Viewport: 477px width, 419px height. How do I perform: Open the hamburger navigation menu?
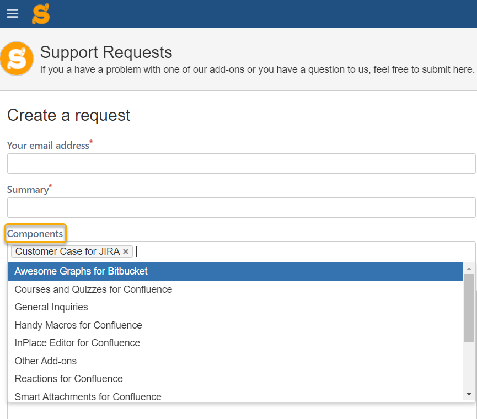13,13
